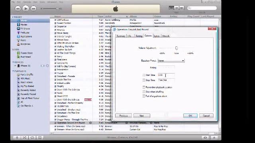Collapse the Devices section
Screen dimensions: 255x143
click(13, 62)
